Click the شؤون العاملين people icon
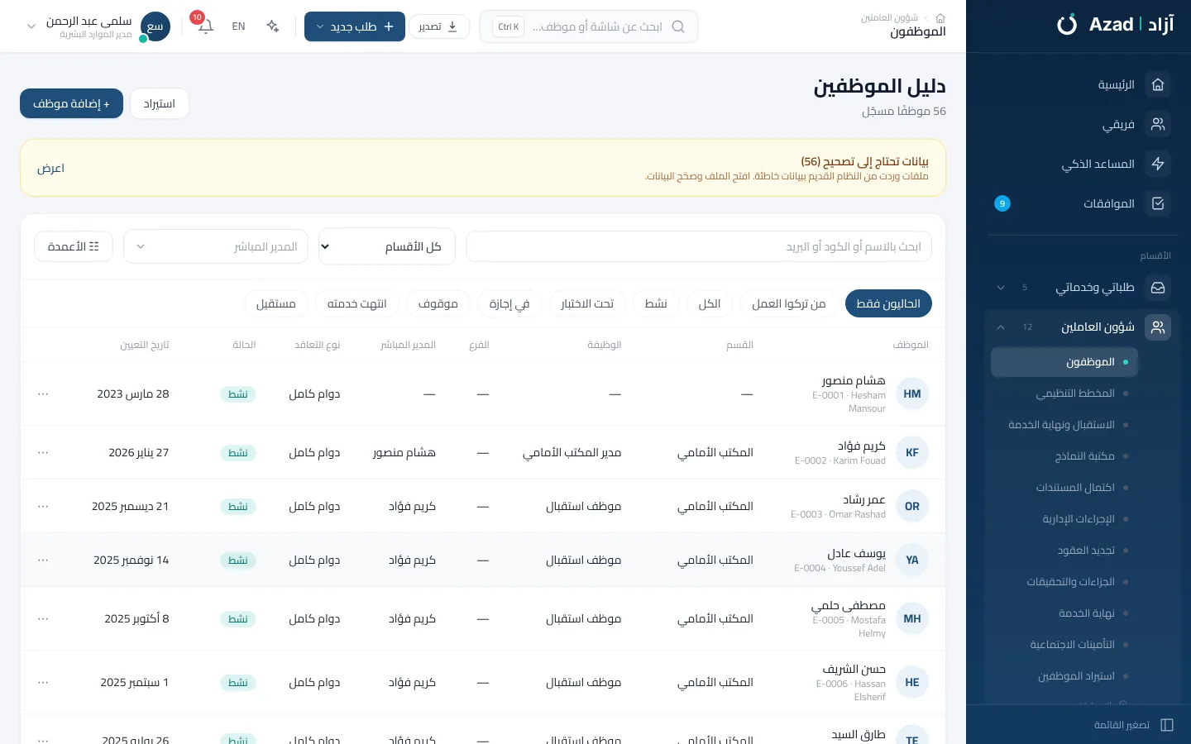This screenshot has width=1191, height=744. click(1158, 327)
